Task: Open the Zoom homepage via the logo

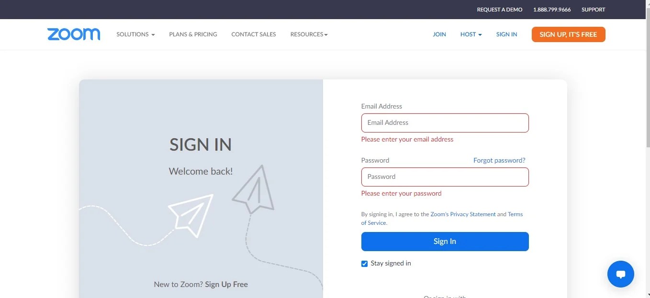Action: 73,34
